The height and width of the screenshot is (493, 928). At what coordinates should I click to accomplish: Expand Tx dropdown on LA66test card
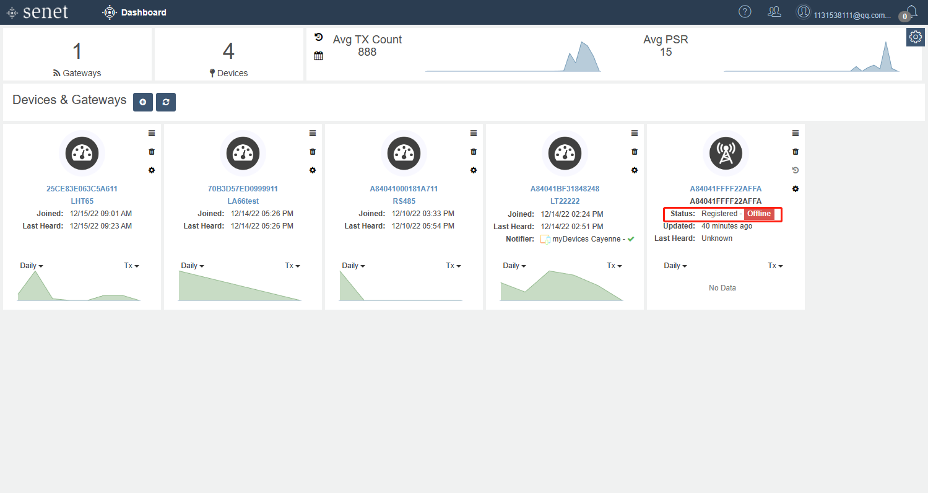[x=293, y=266]
